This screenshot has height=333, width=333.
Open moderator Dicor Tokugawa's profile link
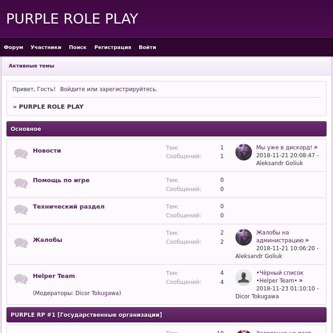click(97, 293)
